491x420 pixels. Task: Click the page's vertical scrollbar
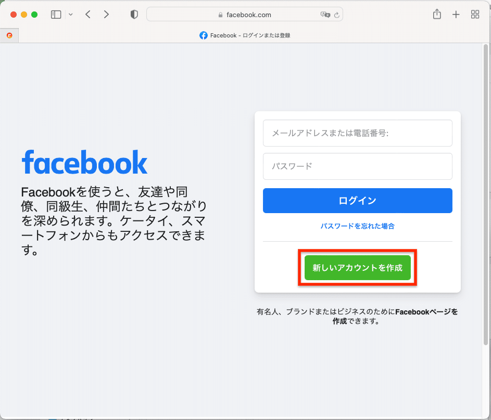(486, 194)
